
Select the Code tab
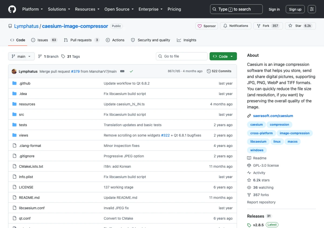(18, 40)
